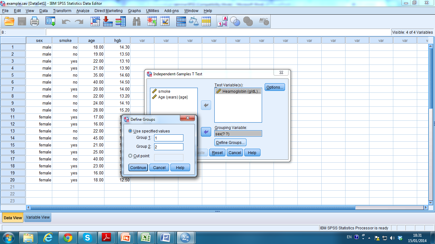Click Help in Define Groups dialog
Viewport: 435px width, 244px height.
[x=180, y=167]
